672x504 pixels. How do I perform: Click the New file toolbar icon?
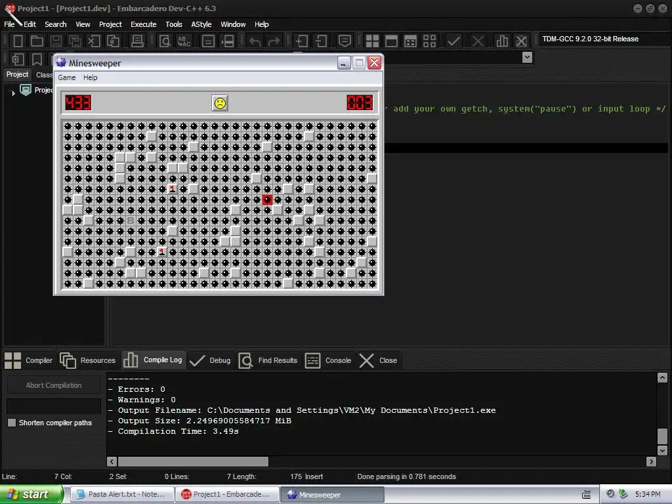pos(18,41)
